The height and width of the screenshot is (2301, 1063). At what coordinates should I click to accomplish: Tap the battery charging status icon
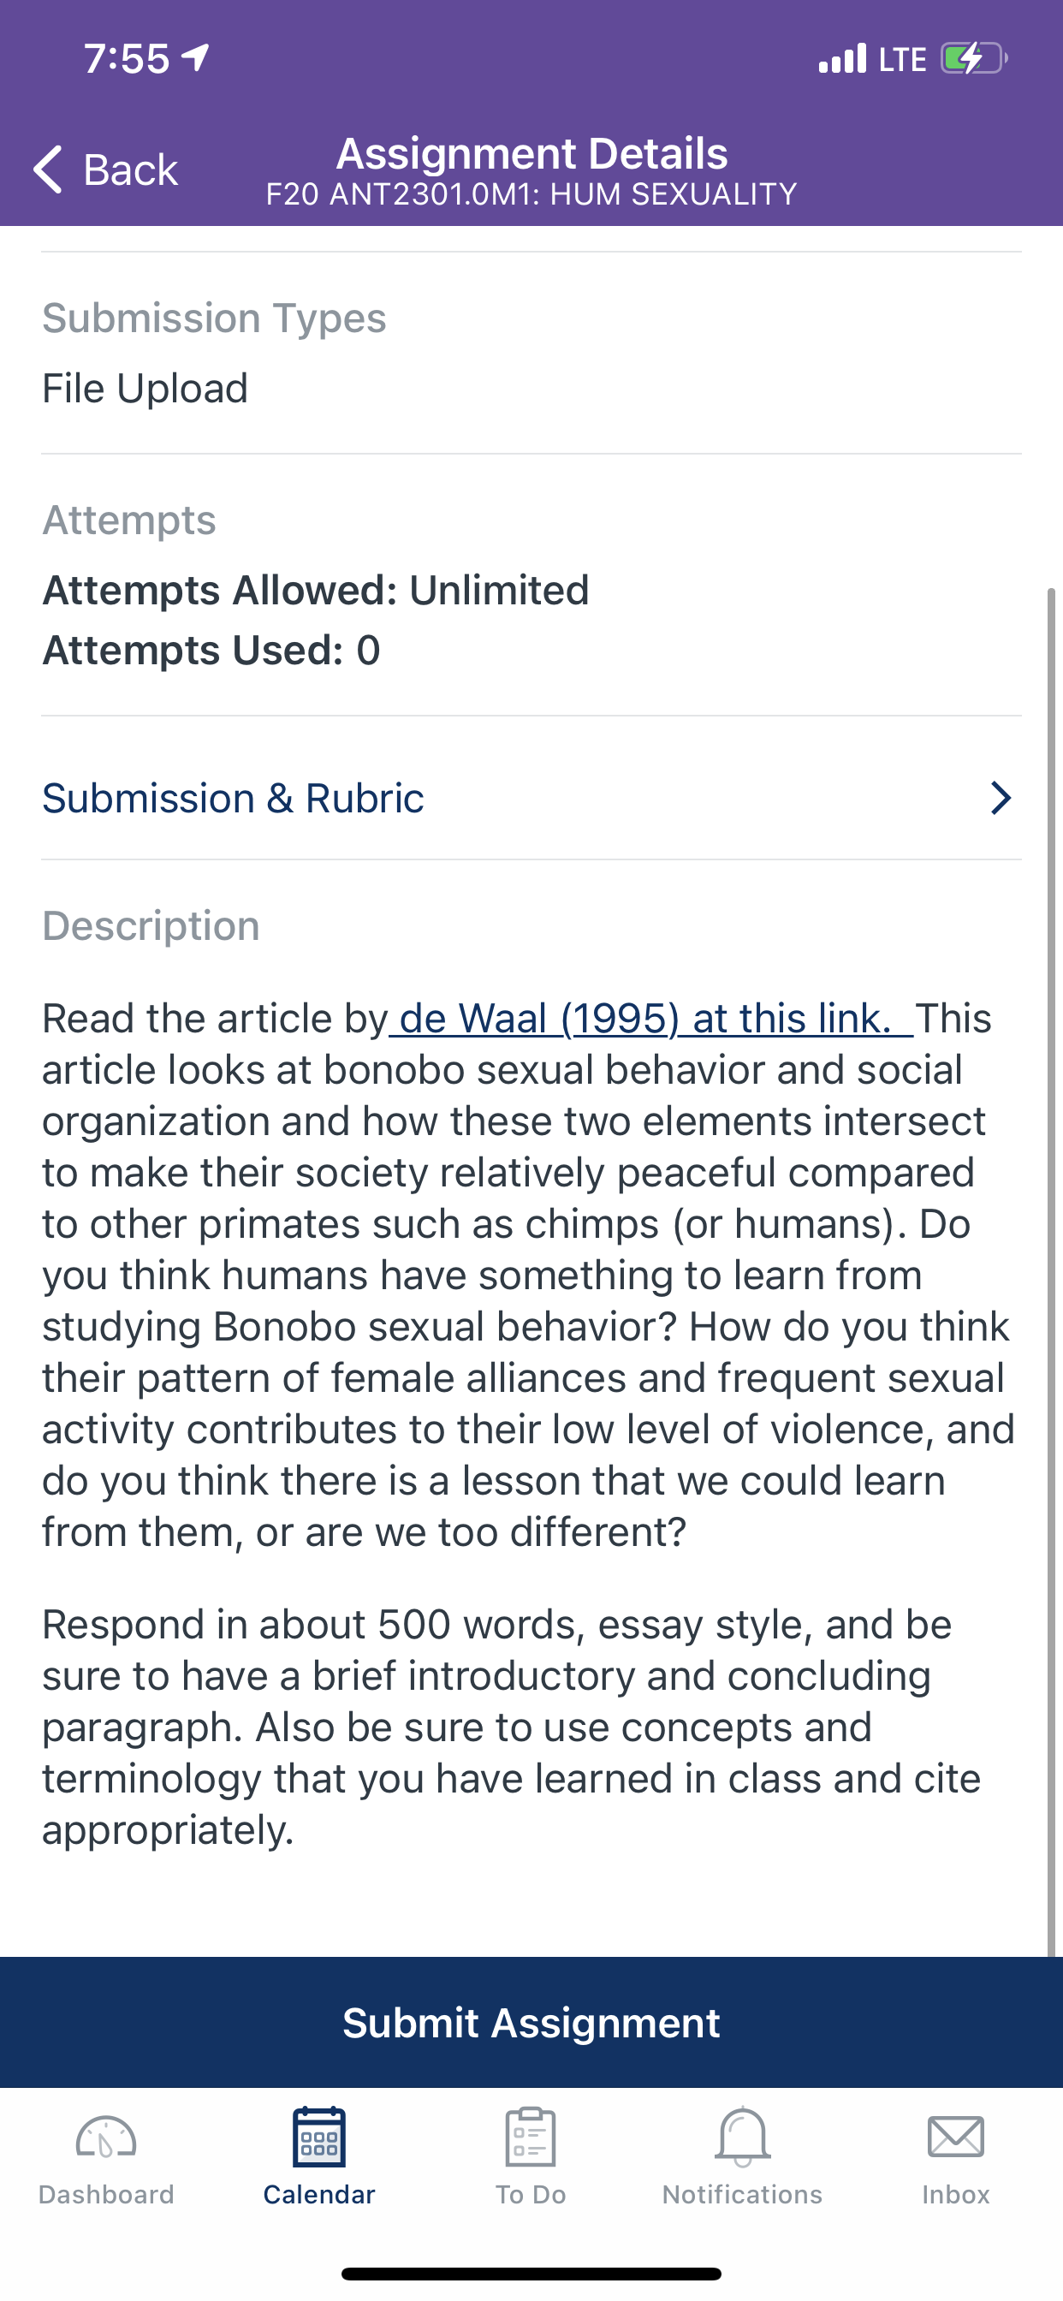[974, 59]
